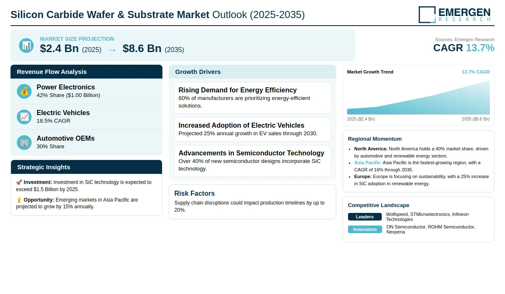This screenshot has width=505, height=294.
Task: Open the Strategic Insights header
Action: (x=86, y=167)
